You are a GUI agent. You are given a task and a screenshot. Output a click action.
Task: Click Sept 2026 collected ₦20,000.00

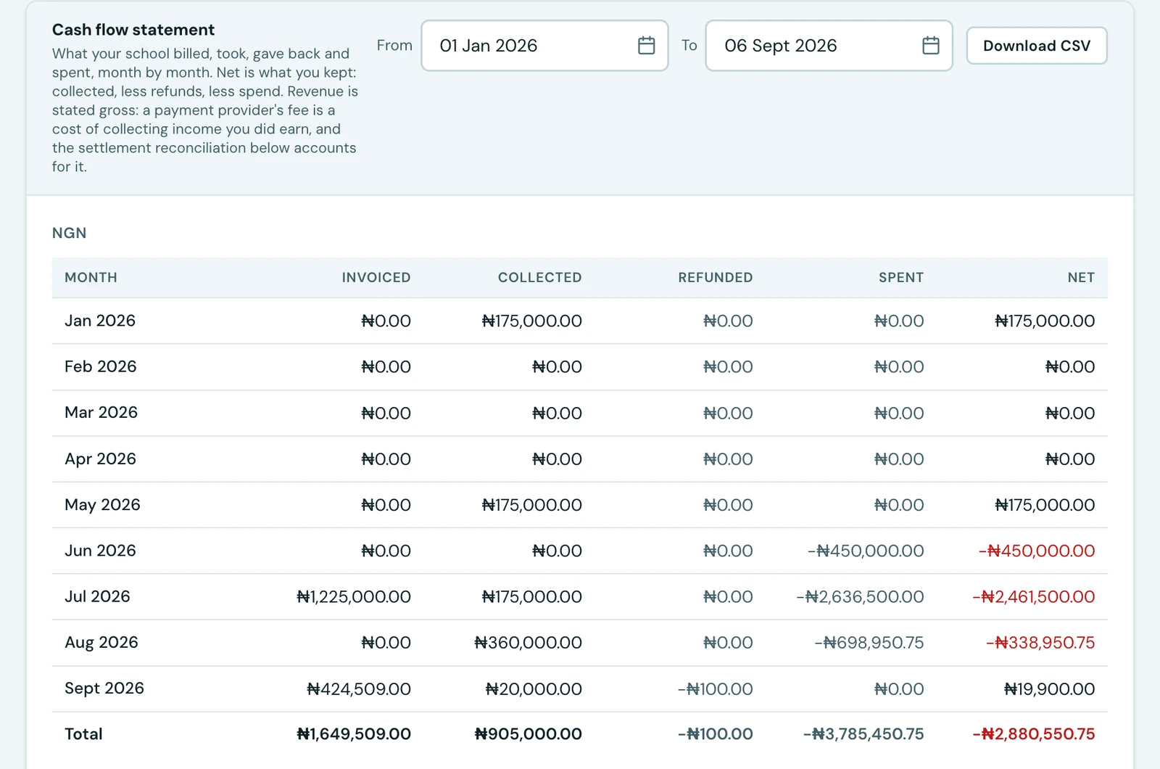534,688
